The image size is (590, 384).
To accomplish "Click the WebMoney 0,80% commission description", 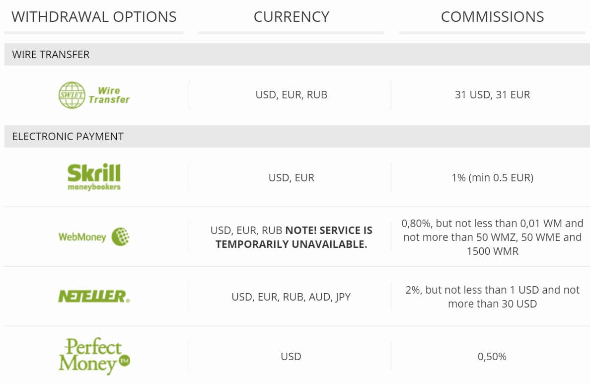I will 492,237.
